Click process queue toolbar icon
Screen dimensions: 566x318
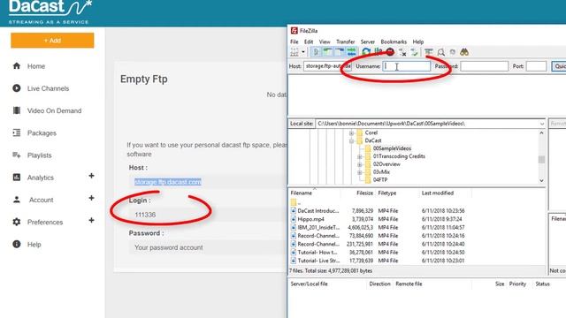[x=378, y=52]
